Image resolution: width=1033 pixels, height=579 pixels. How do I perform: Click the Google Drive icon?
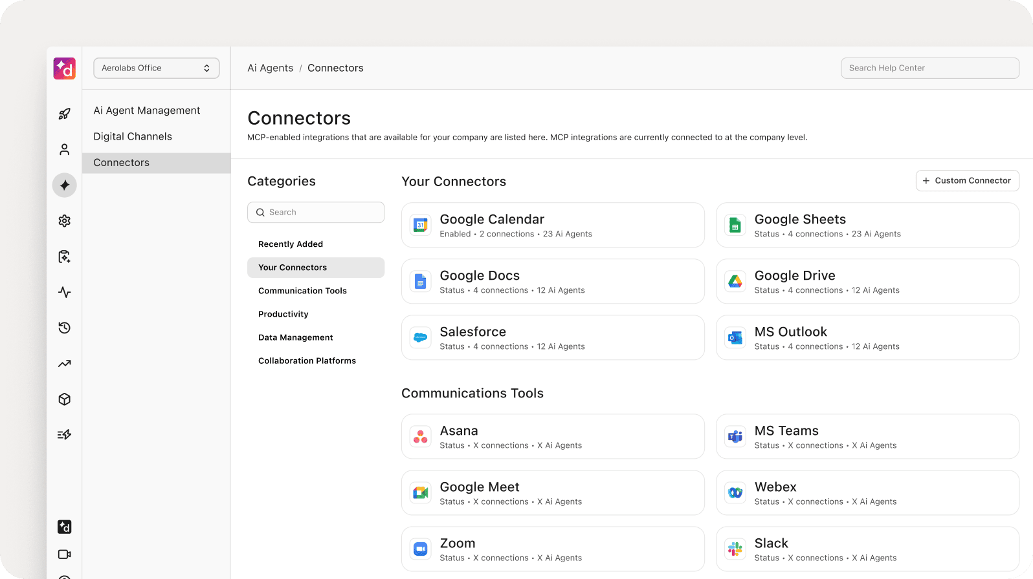[x=735, y=282]
